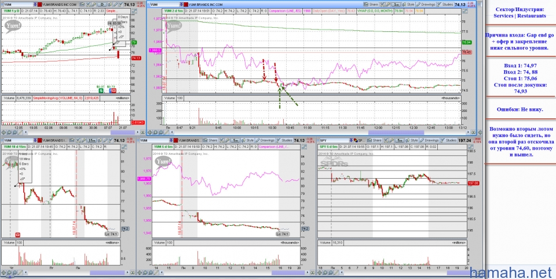Toggle status string expand icon in SPY chart
Screen dimensions: 556x279
pos(471,146)
